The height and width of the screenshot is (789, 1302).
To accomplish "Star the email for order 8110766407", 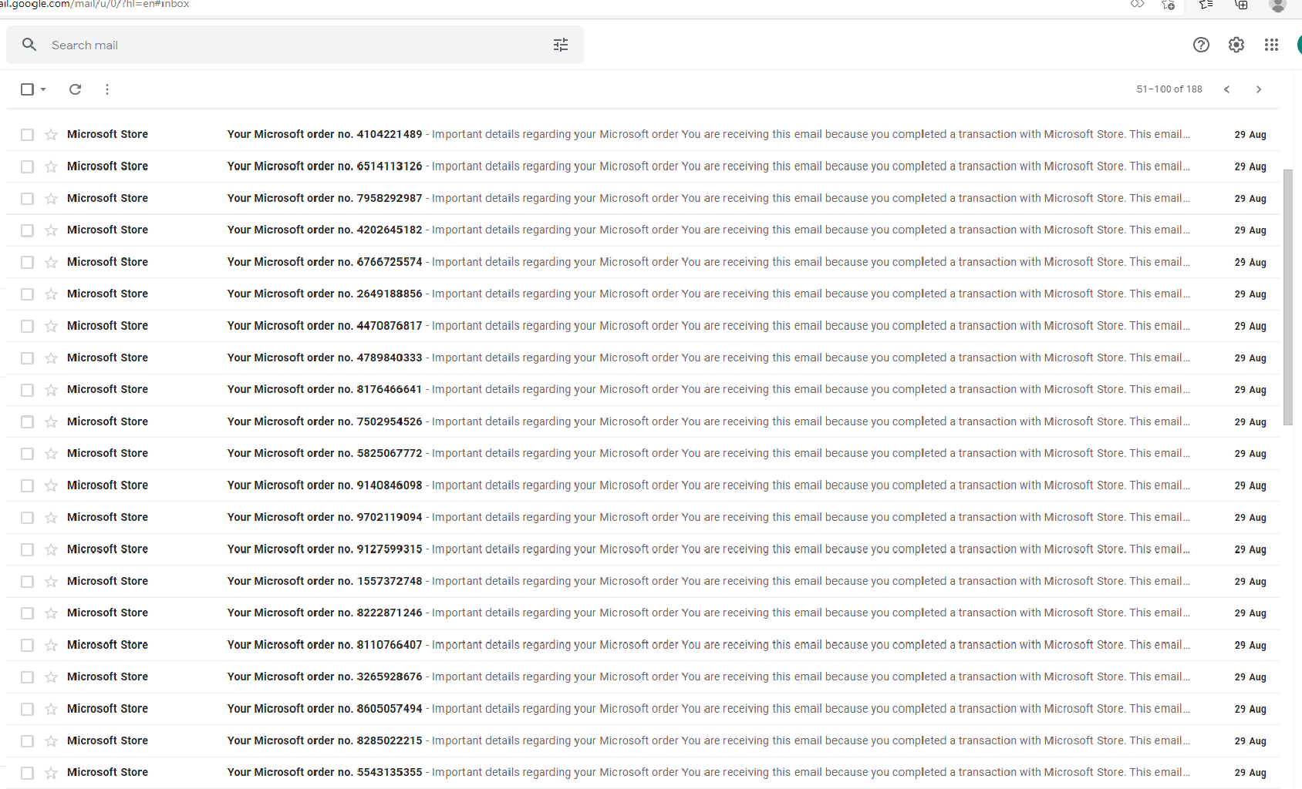I will (51, 646).
